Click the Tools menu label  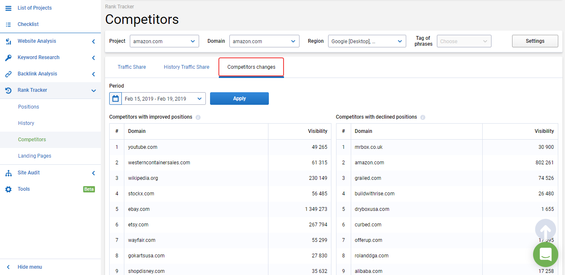coord(24,189)
